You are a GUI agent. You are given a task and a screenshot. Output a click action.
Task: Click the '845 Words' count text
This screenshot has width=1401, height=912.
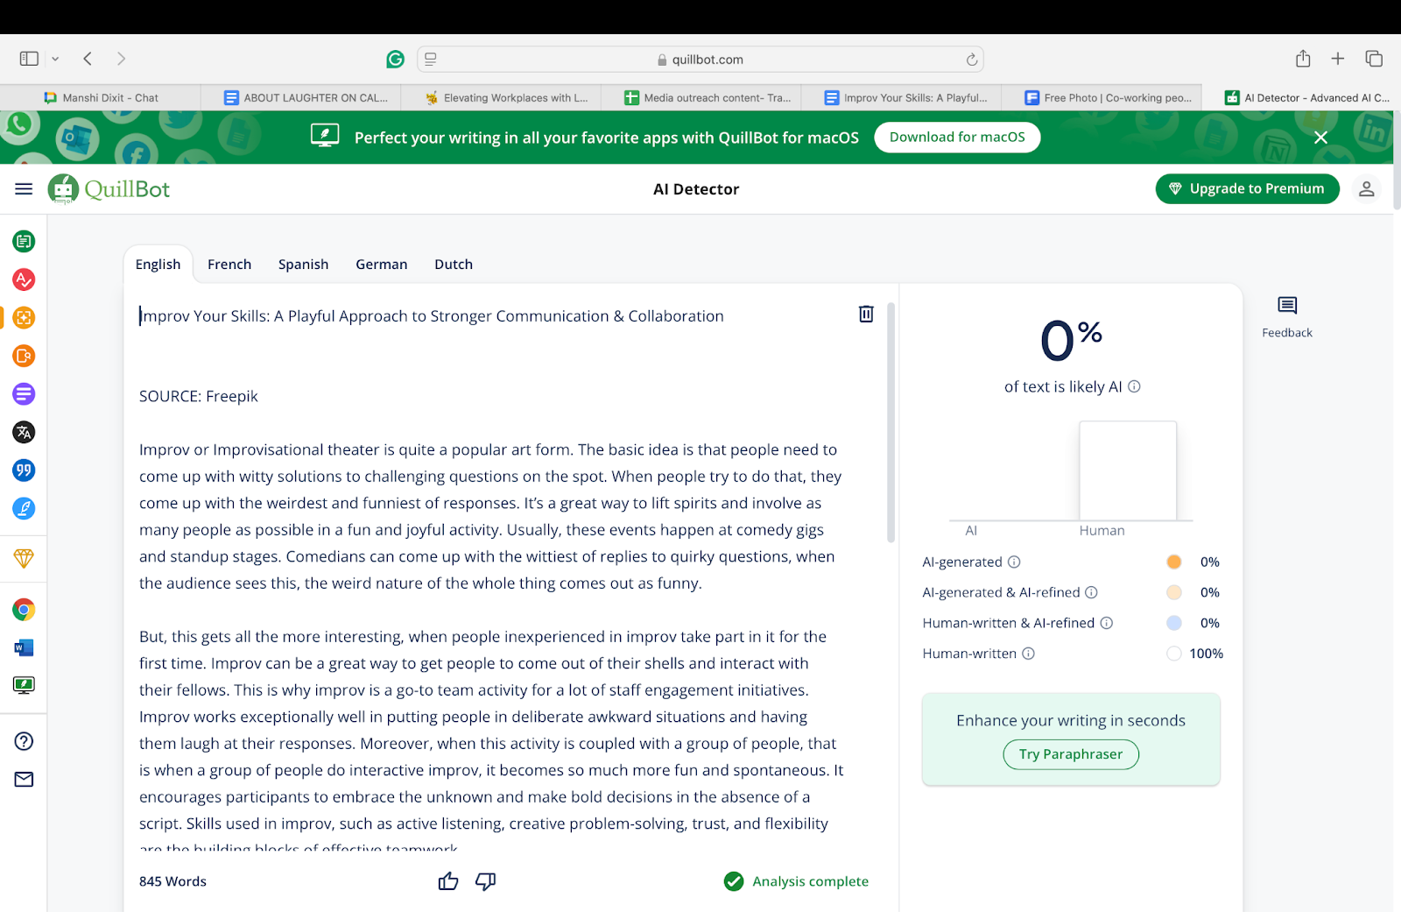coord(172,881)
